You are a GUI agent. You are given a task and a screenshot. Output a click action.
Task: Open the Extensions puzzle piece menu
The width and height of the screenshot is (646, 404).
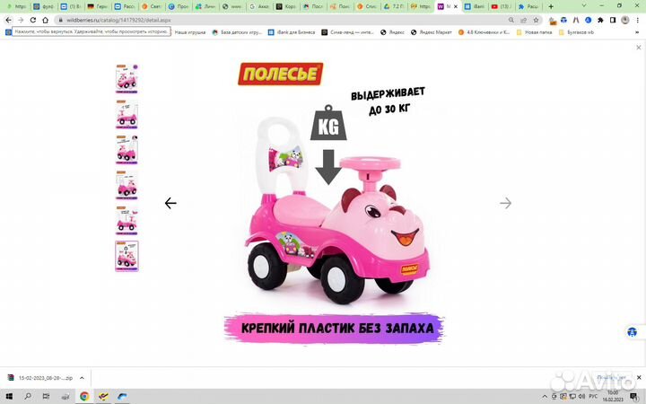(600, 20)
